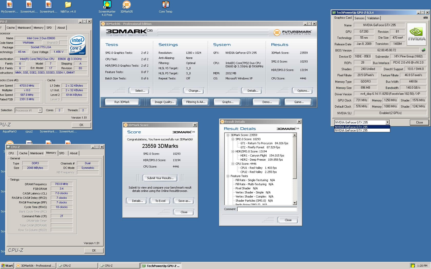
Task: Select the highlighted NVIDIA GeForce GTX 295 list entry
Action: [362, 127]
